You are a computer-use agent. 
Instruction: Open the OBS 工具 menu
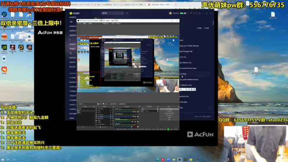(113, 23)
